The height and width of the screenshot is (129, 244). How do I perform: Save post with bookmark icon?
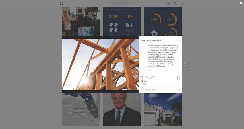coord(179,77)
